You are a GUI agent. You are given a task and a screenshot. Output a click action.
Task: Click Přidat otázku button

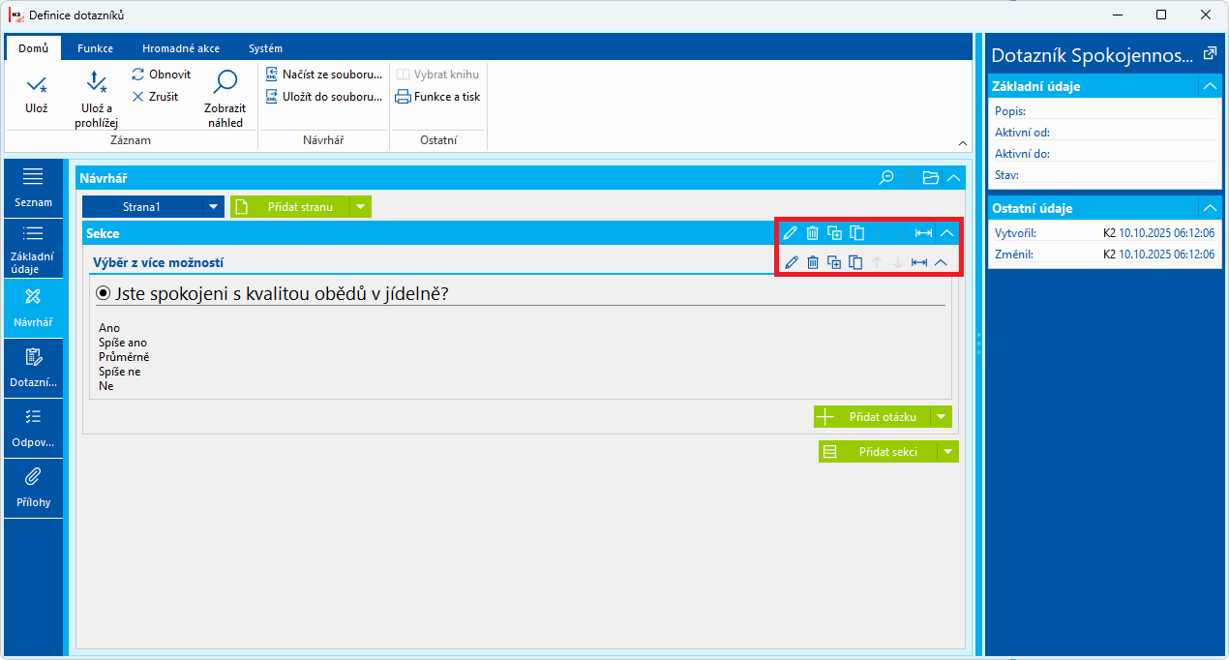[872, 417]
